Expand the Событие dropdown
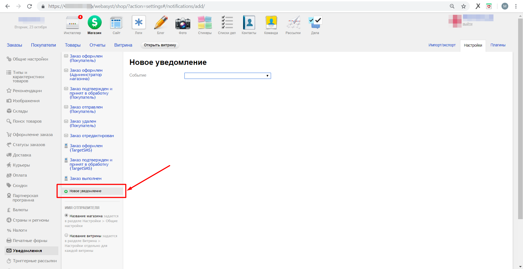The image size is (523, 269). tap(228, 76)
